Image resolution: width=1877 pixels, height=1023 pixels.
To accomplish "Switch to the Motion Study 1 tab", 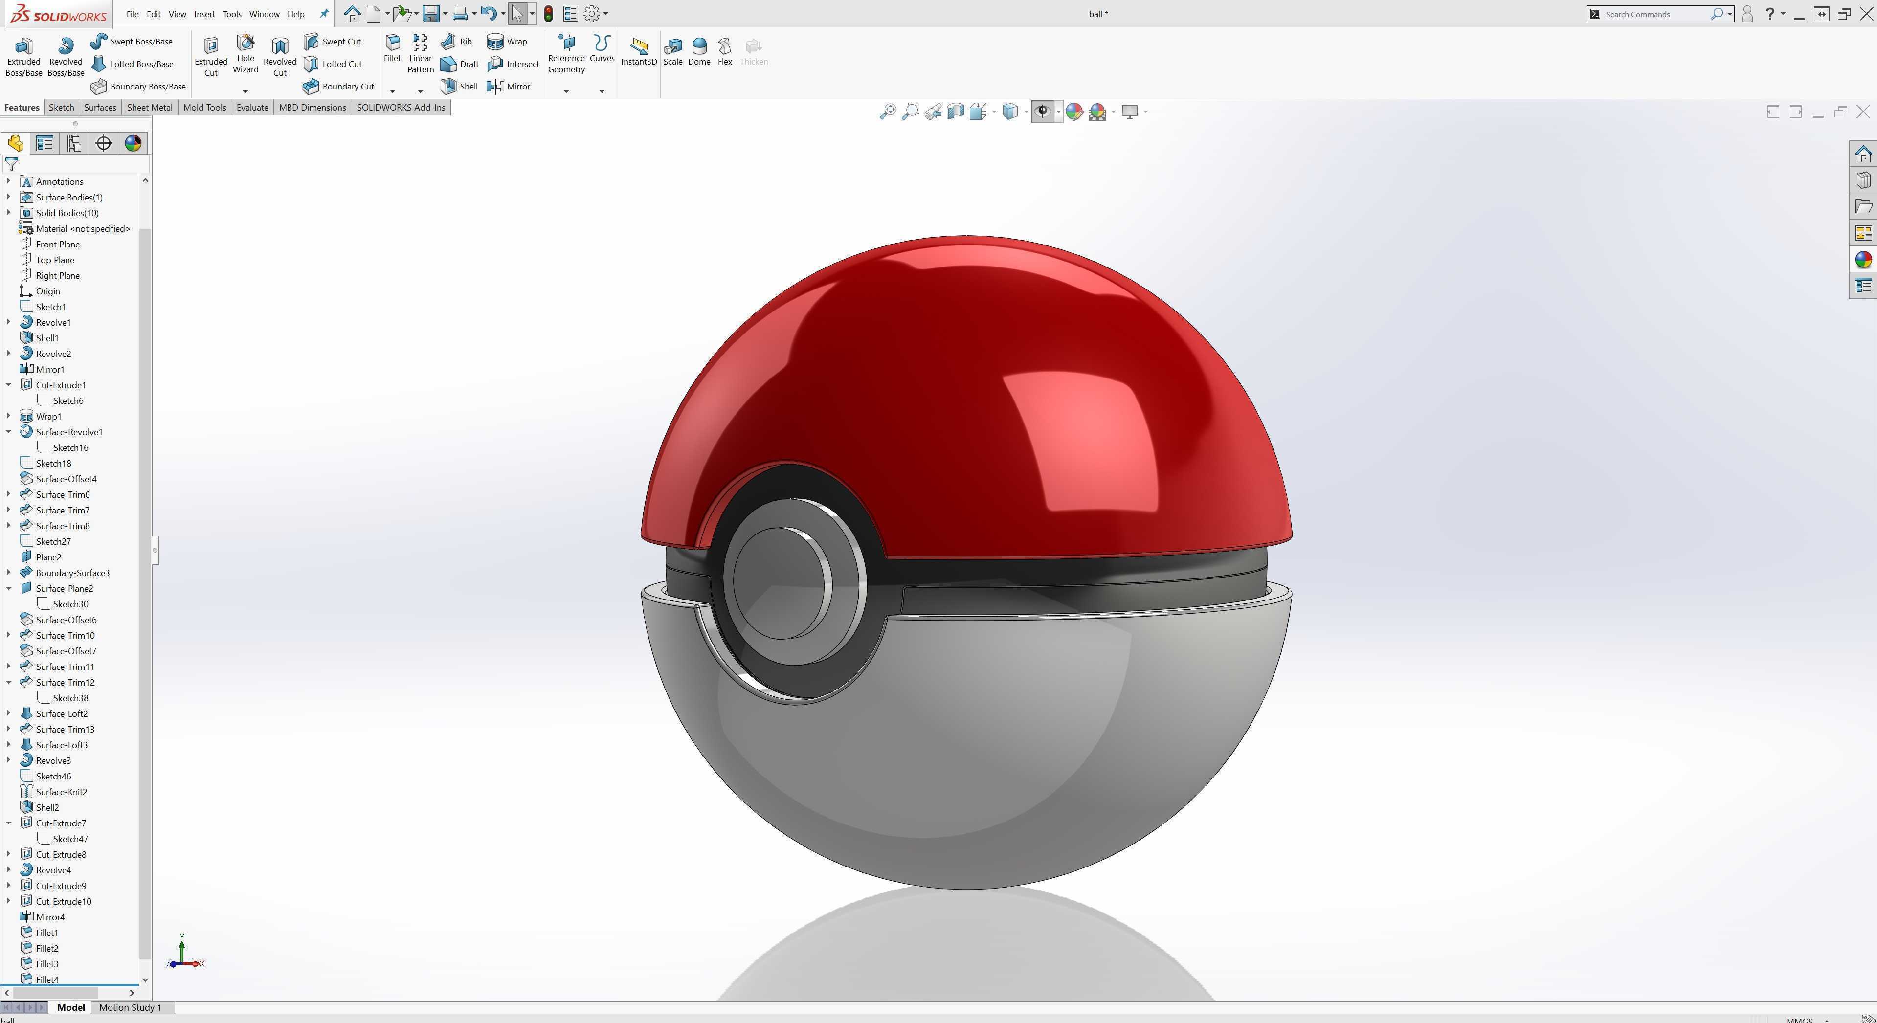I will point(131,1008).
